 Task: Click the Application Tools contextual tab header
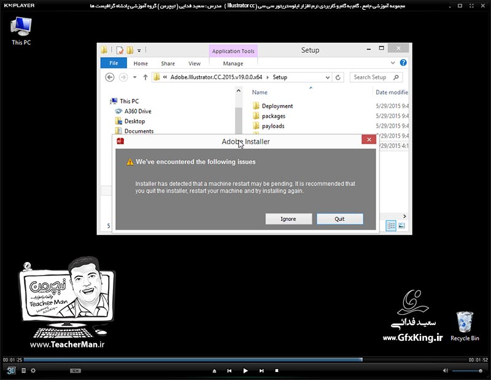[233, 51]
